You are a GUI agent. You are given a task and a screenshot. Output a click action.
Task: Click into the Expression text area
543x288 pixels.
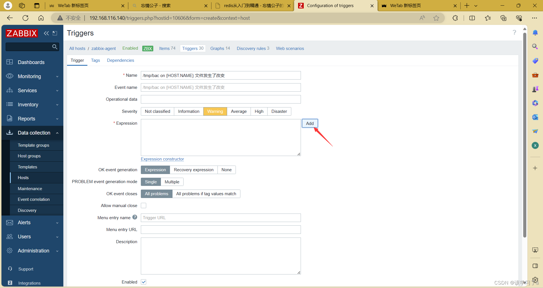pos(221,137)
